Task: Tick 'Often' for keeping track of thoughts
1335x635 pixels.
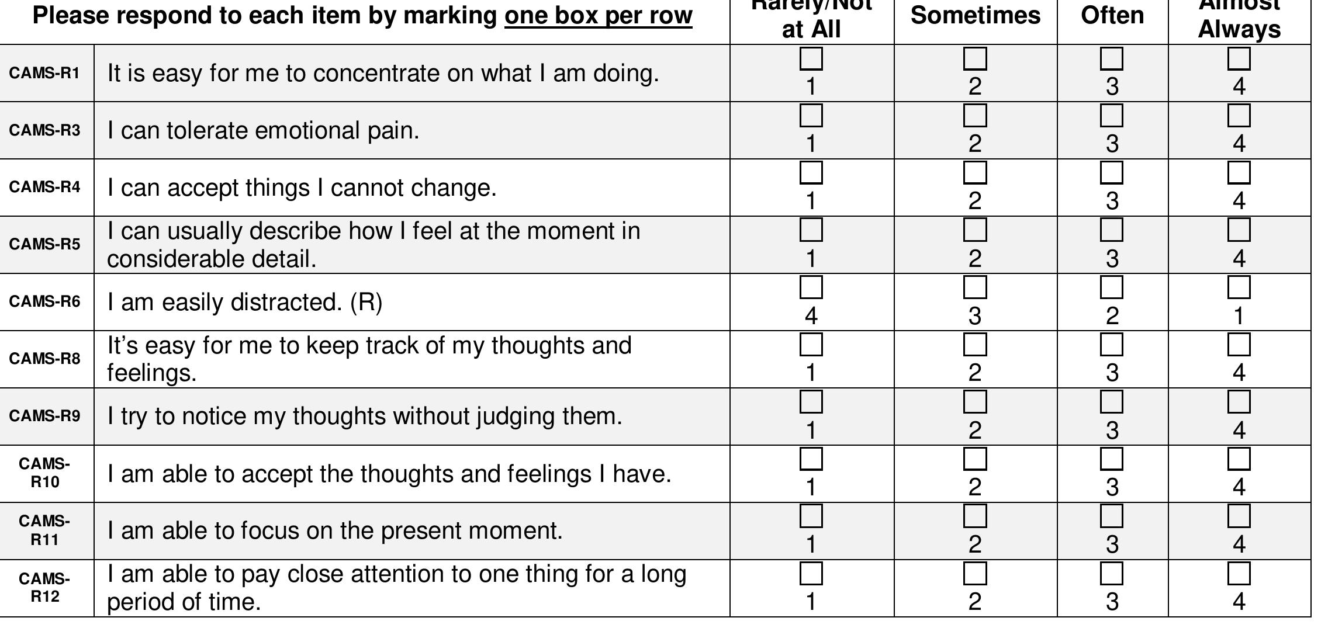Action: coord(1111,344)
